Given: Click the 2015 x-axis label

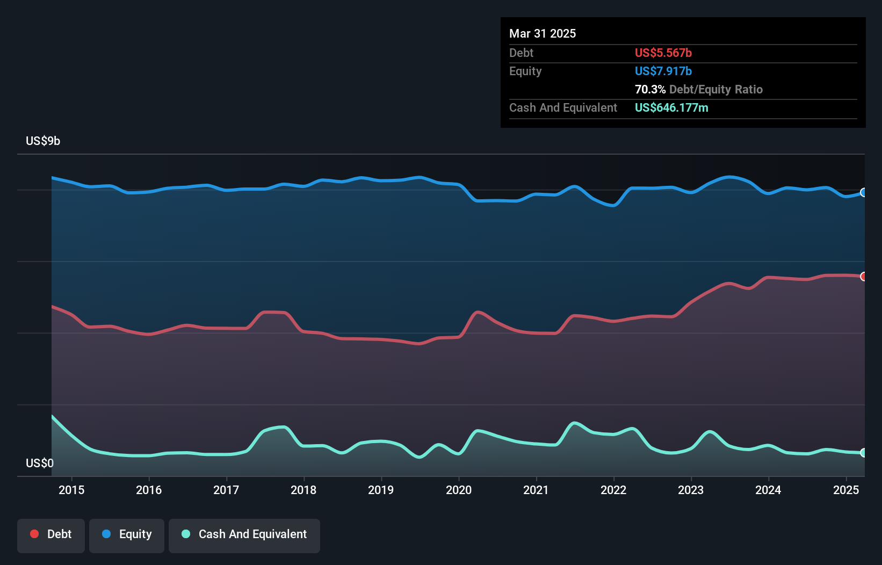Looking at the screenshot, I should [x=71, y=490].
